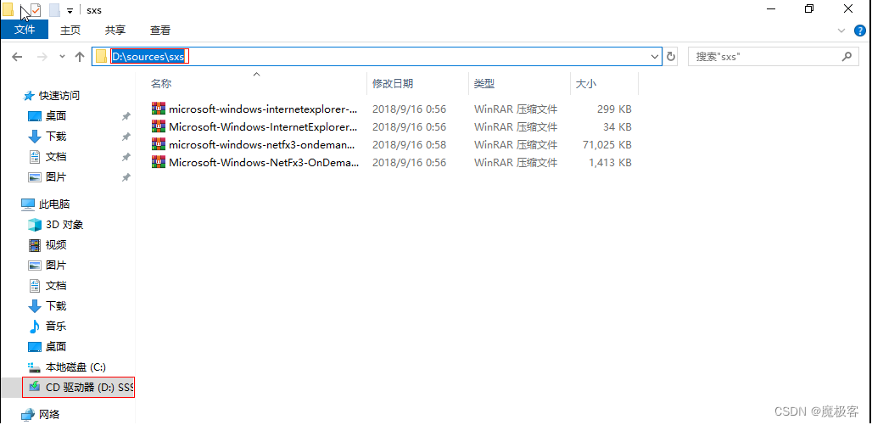Click the Back navigation arrow
The width and height of the screenshot is (872, 425).
pyautogui.click(x=17, y=57)
